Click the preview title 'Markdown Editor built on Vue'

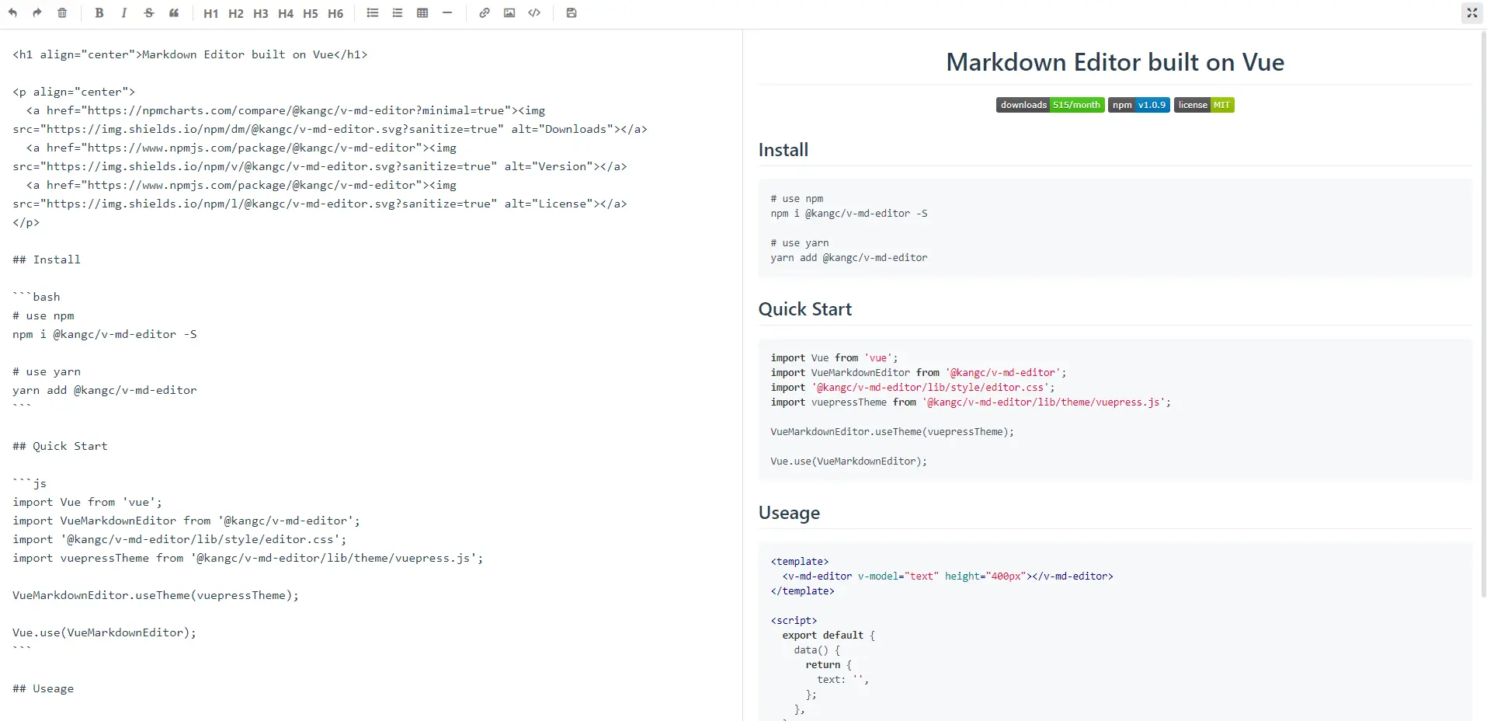pos(1115,62)
